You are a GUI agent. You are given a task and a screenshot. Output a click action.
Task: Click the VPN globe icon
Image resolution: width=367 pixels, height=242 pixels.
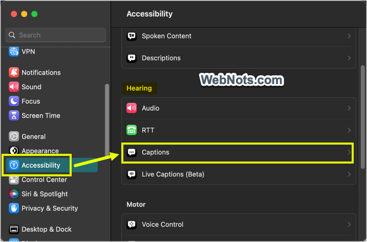click(x=14, y=52)
